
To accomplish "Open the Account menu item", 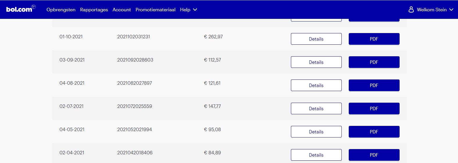I will 122,10.
